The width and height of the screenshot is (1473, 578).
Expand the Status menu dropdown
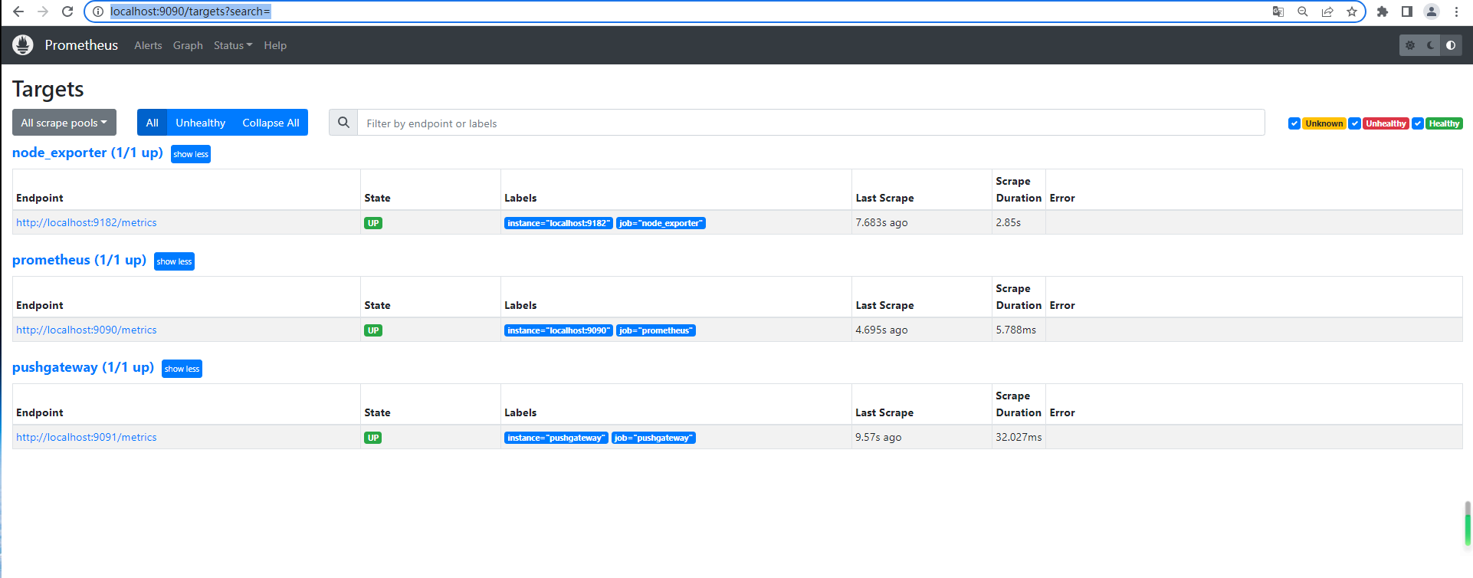point(233,45)
